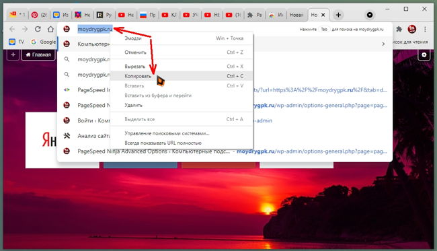Open link with 'url=https%3A%2F%2Fmoydrygpk.ru'

(x=320, y=89)
